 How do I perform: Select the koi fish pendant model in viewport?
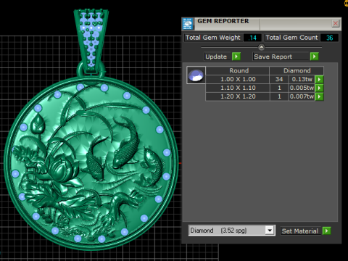click(x=91, y=163)
